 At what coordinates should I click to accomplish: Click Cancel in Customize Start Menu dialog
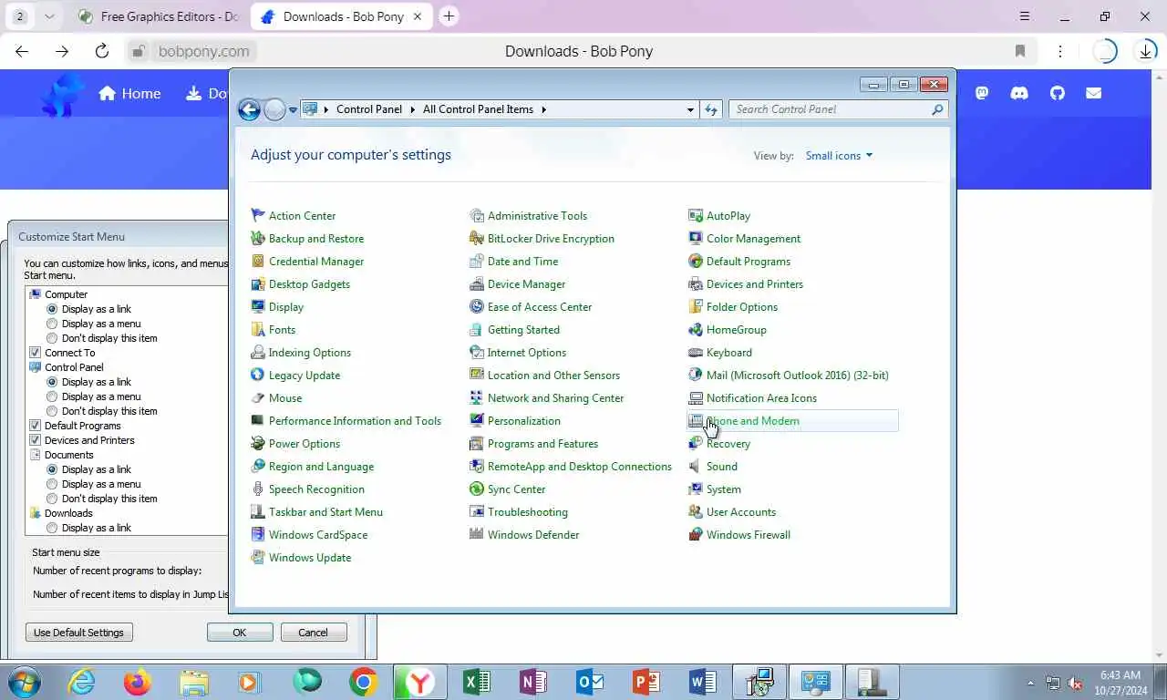point(313,633)
